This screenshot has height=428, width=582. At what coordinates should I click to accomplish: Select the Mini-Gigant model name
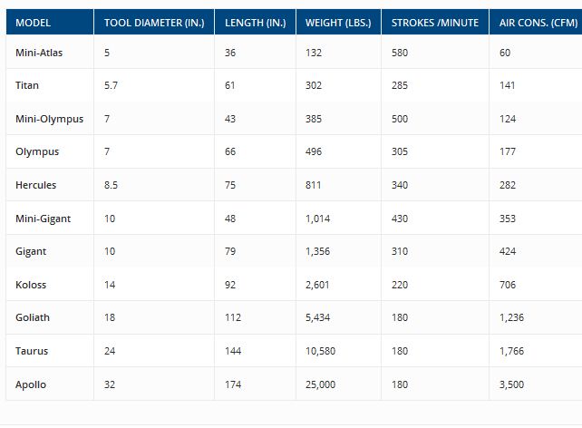click(x=43, y=219)
